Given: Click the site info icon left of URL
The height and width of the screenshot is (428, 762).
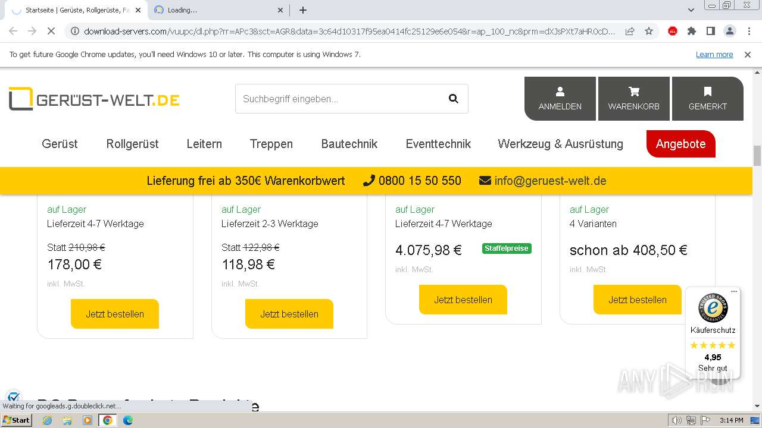Looking at the screenshot, I should coord(74,31).
